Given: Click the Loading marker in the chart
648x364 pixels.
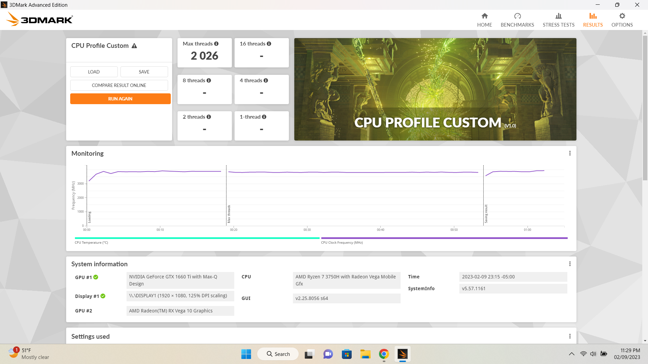Looking at the screenshot, I should (89, 217).
